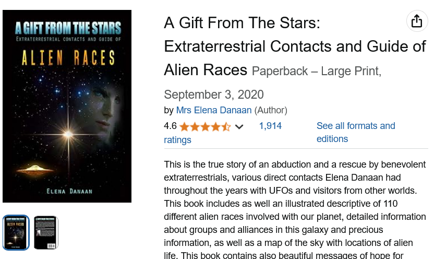Expand the rating breakdown chevron
The image size is (434, 259).
coord(239,127)
